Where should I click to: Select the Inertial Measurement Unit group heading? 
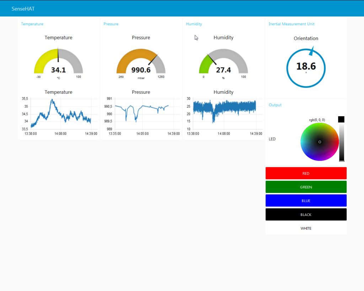pos(291,24)
